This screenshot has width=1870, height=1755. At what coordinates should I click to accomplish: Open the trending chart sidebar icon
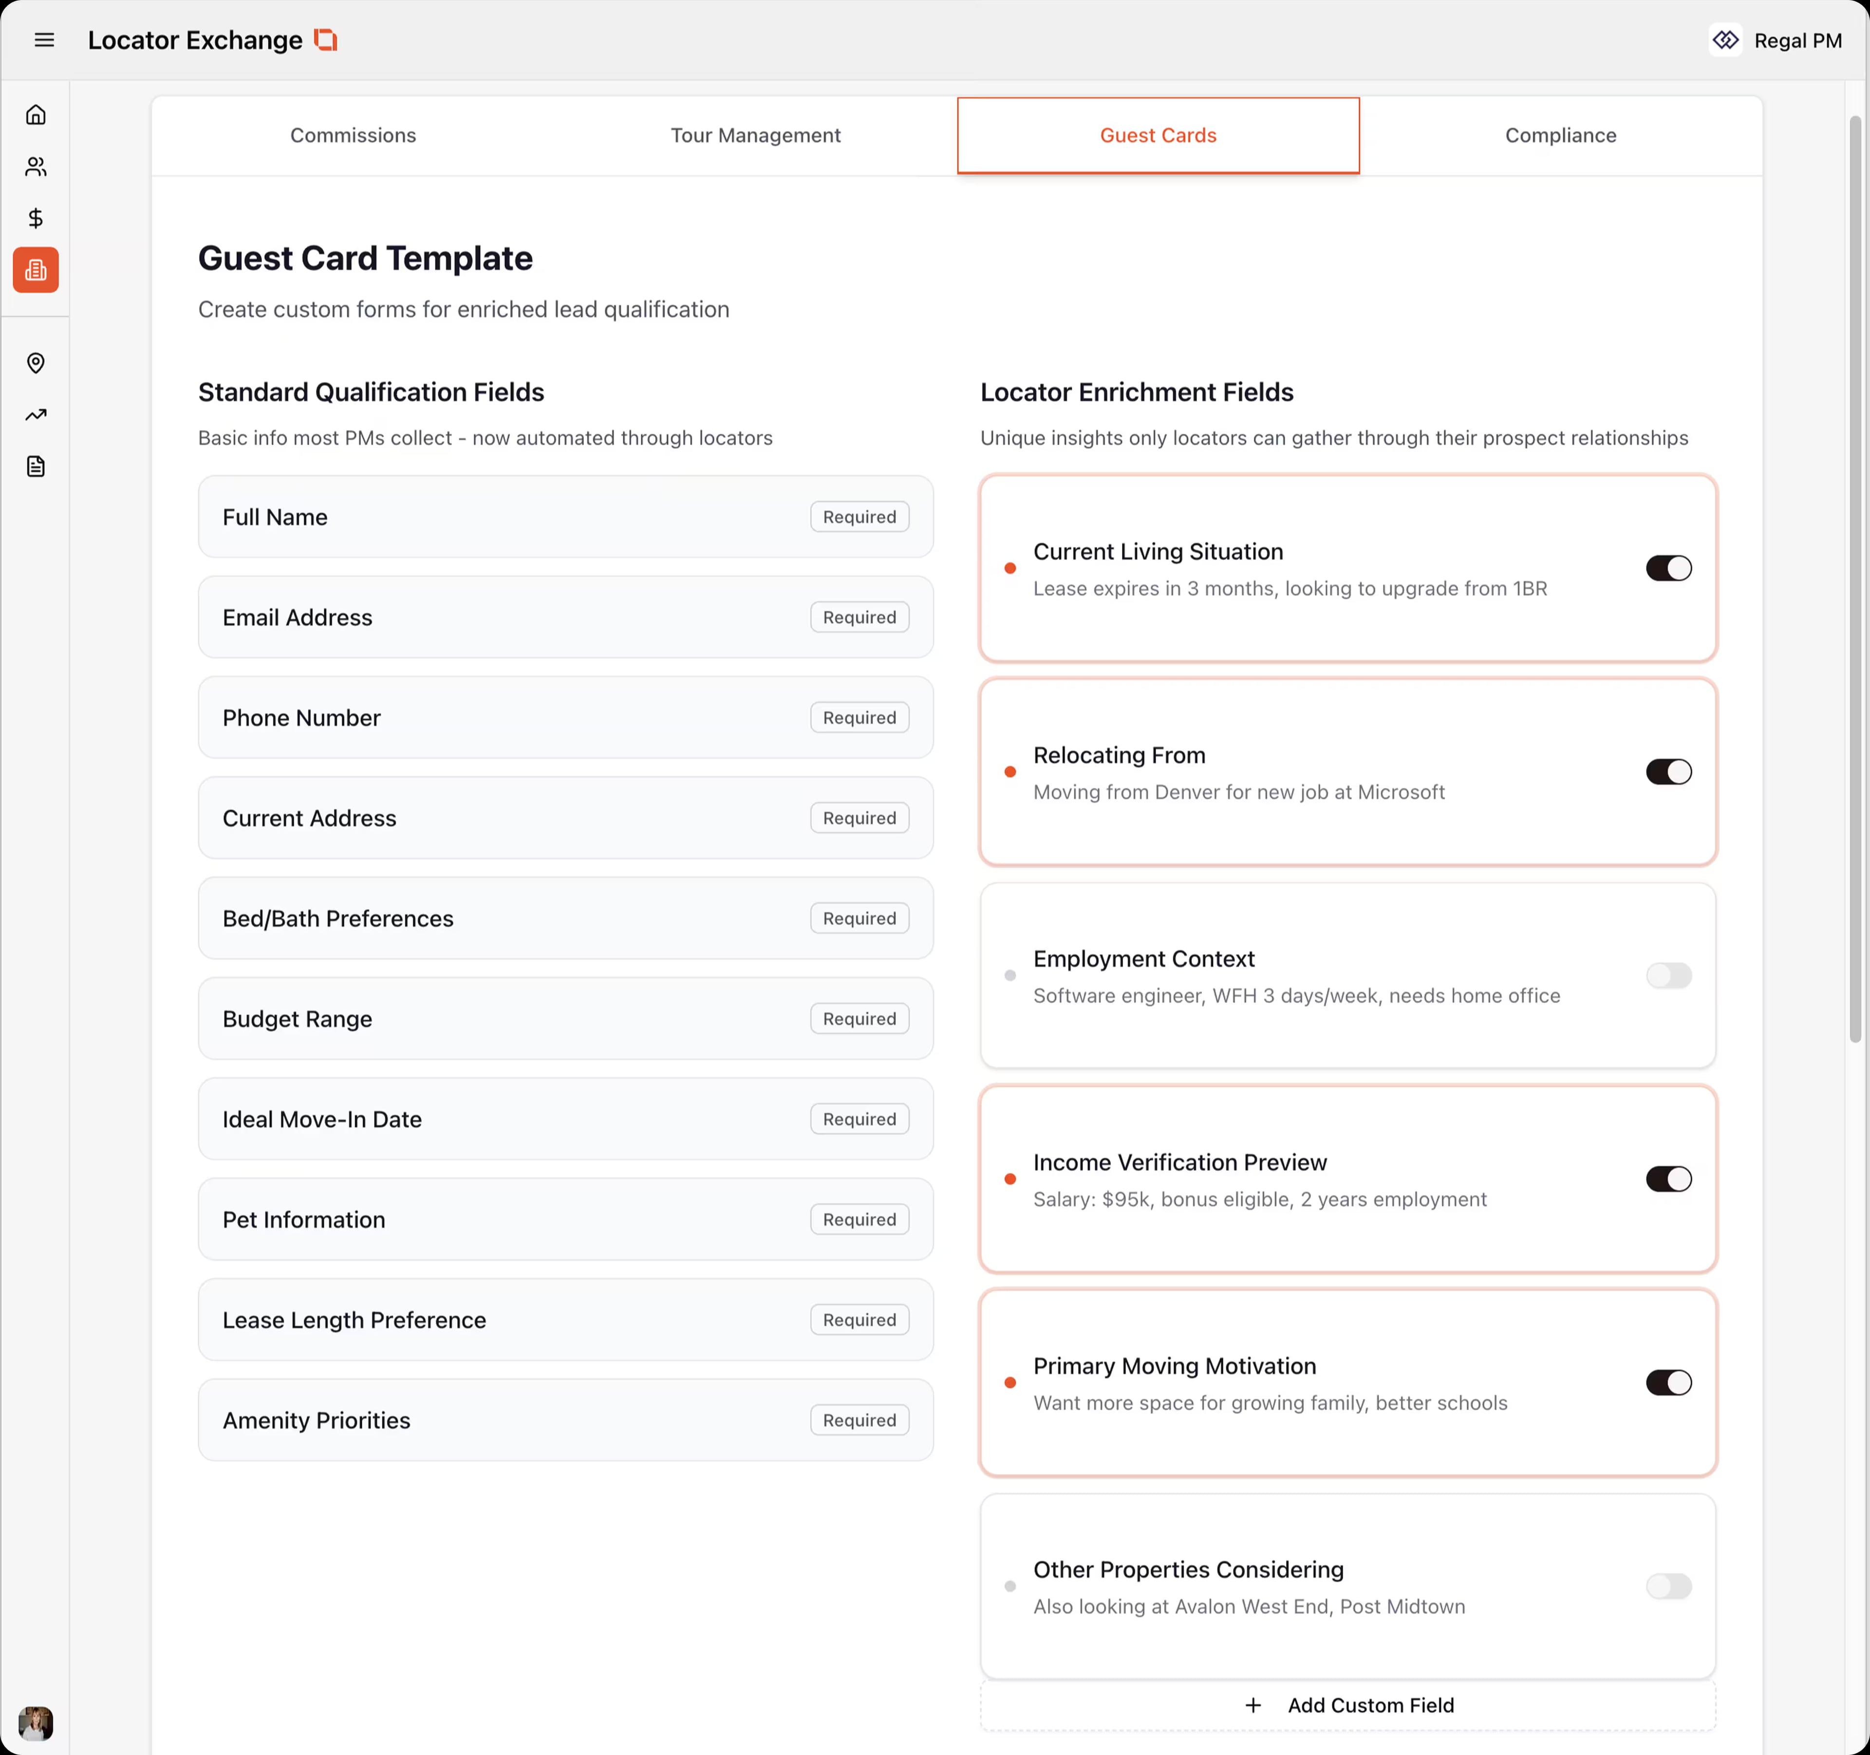tap(36, 415)
